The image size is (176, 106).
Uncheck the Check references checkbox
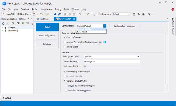tap(65, 37)
